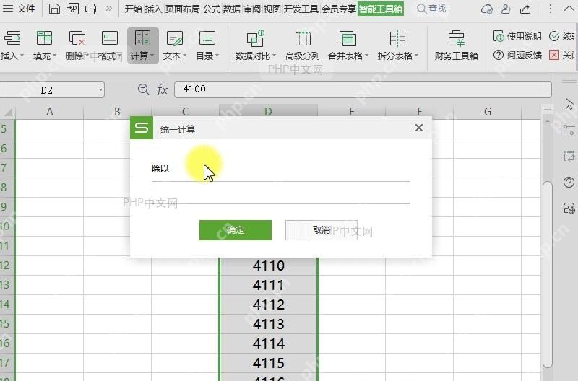Click cell containing 4114
This screenshot has width=578, height=381.
[x=268, y=343]
